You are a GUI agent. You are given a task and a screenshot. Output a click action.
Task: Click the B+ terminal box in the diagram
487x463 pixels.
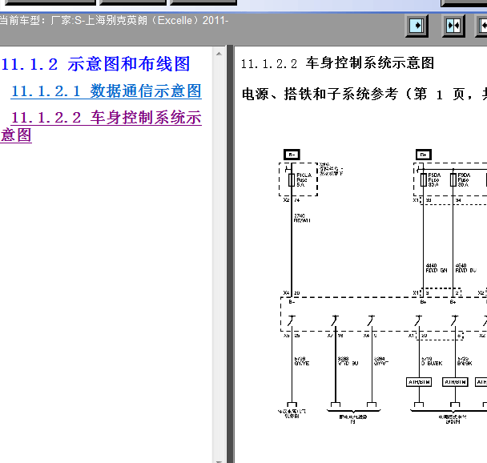[424, 155]
